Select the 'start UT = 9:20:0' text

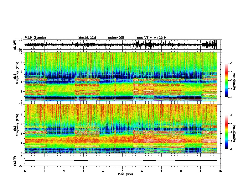151,38
